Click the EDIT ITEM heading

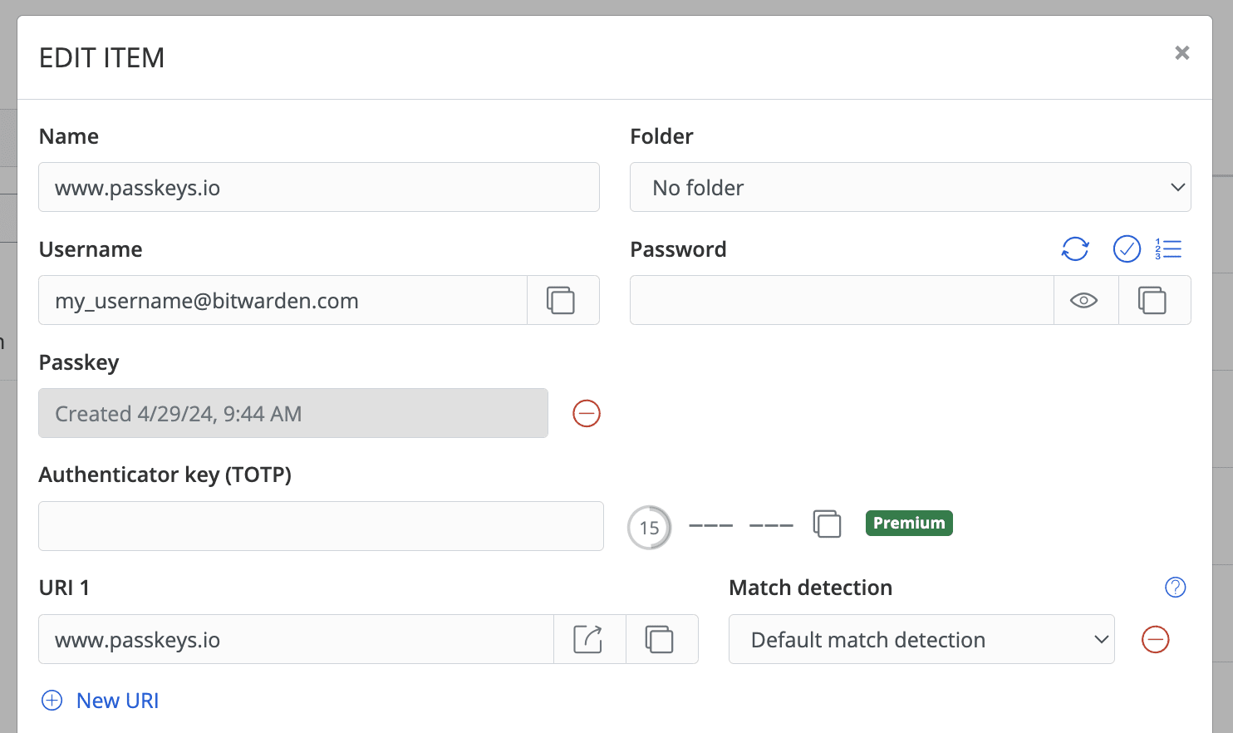pyautogui.click(x=102, y=57)
